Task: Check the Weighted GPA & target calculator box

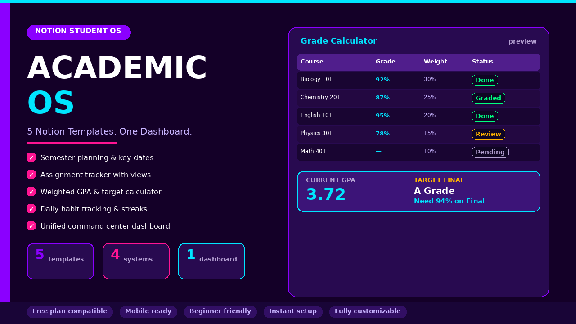Action: pyautogui.click(x=31, y=192)
